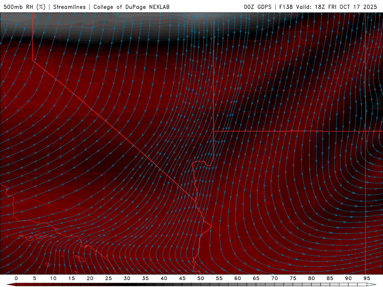Click the 0 value on the color scale
The width and height of the screenshot is (383, 287).
[x=16, y=278]
